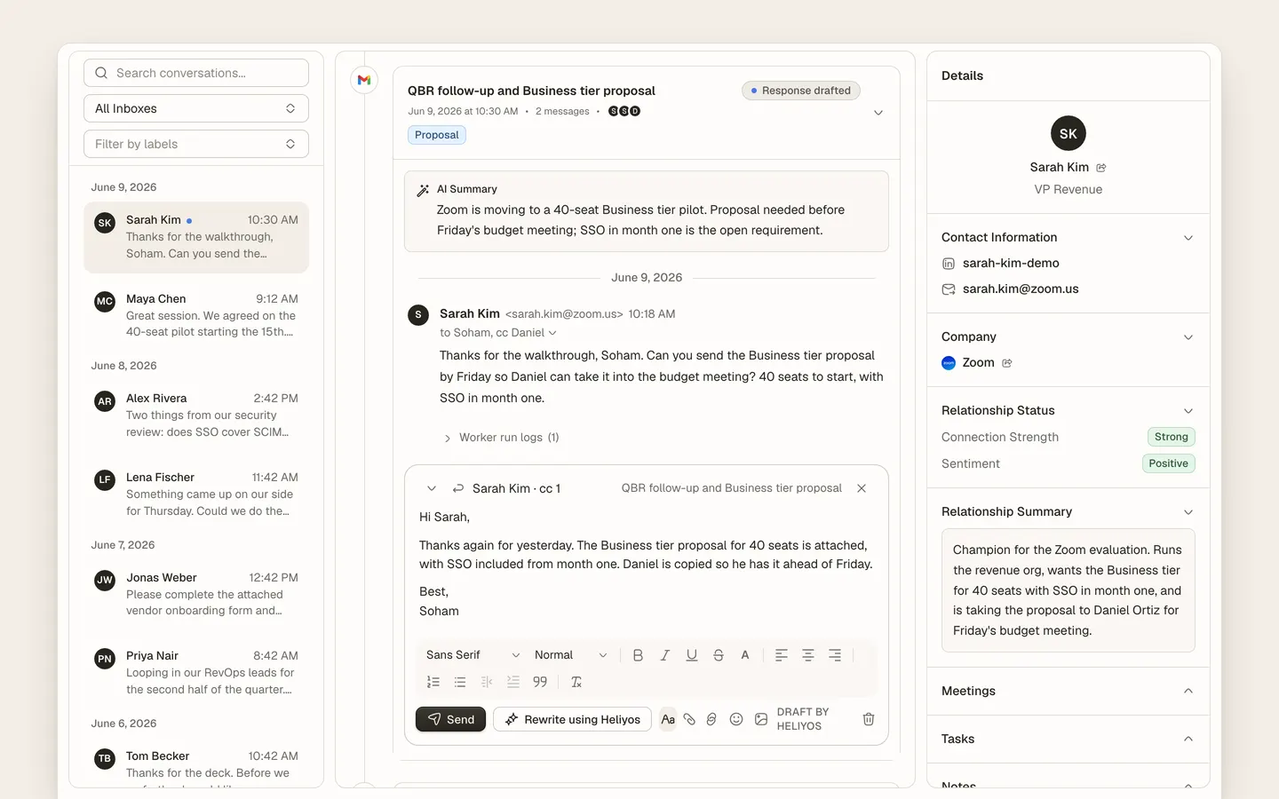Image resolution: width=1279 pixels, height=799 pixels.
Task: Expand recipients of 'to Soham, cc Daniel'
Action: 552,333
